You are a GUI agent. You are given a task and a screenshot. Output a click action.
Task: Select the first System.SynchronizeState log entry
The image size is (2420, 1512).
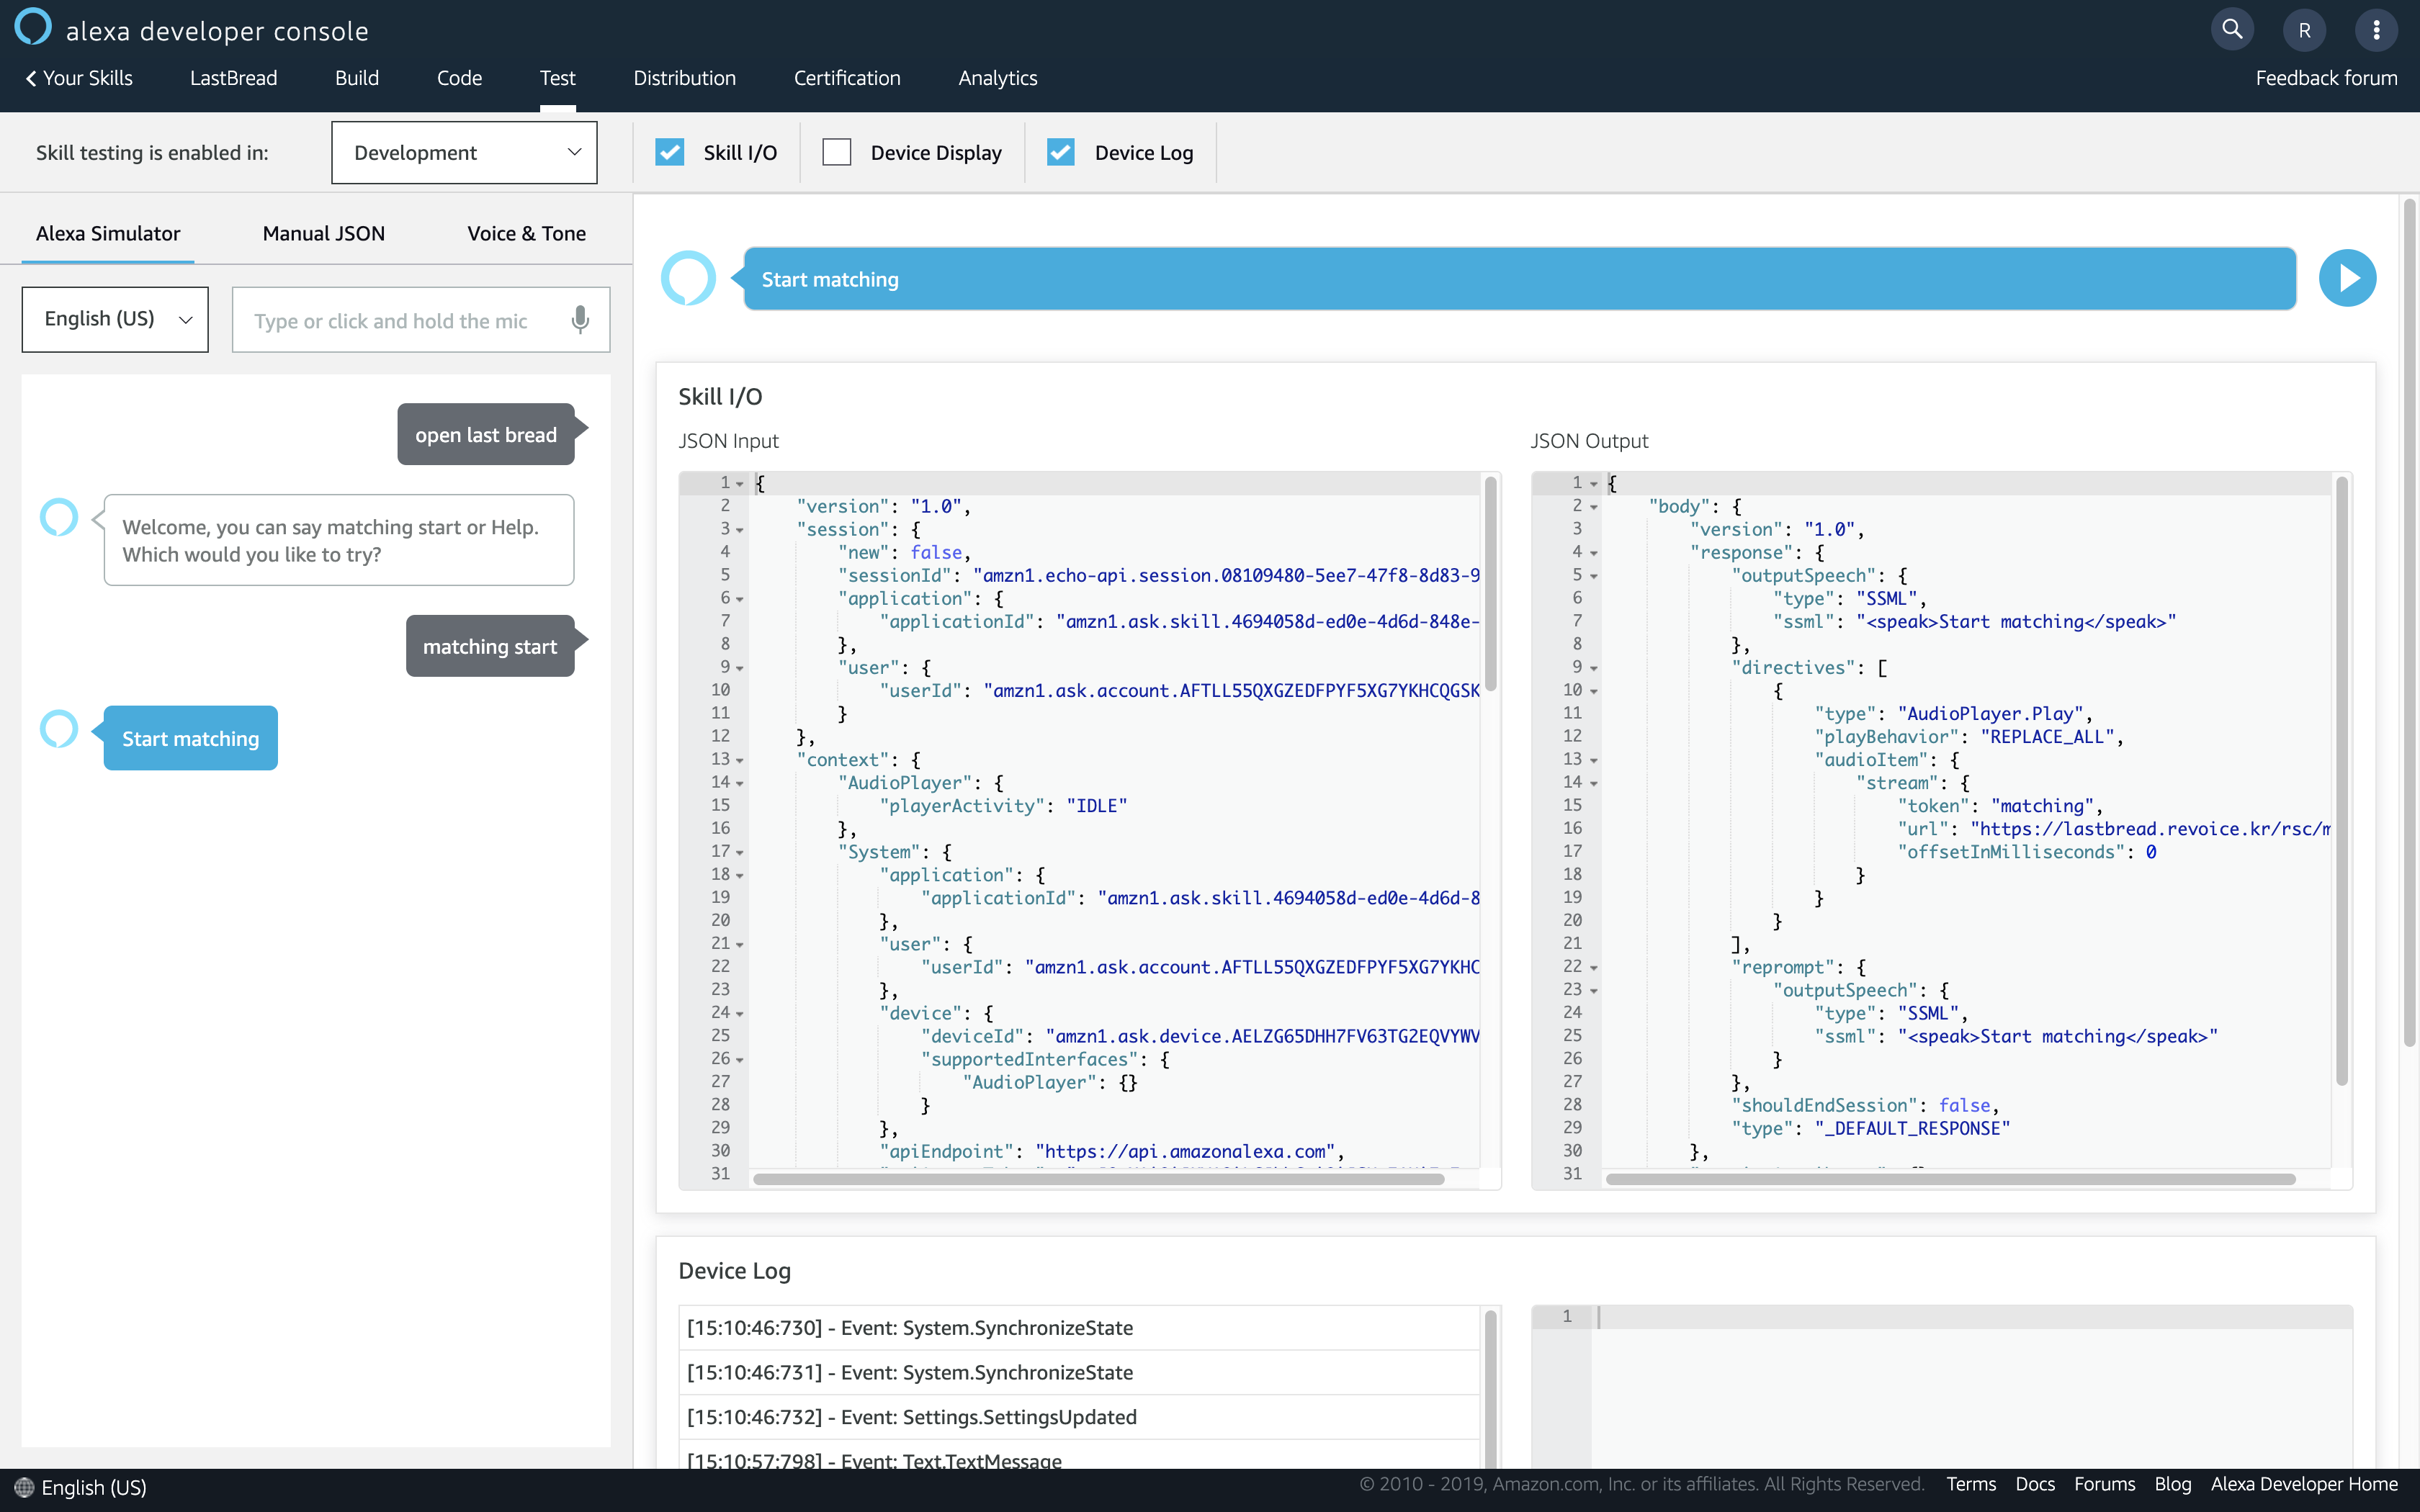[1079, 1328]
